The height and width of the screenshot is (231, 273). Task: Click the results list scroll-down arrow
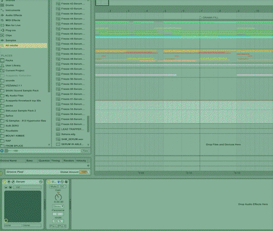point(88,145)
